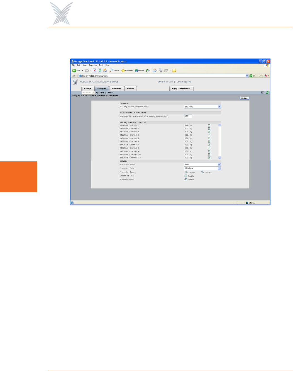Open the Wi-Fi submenu link

tap(111, 93)
